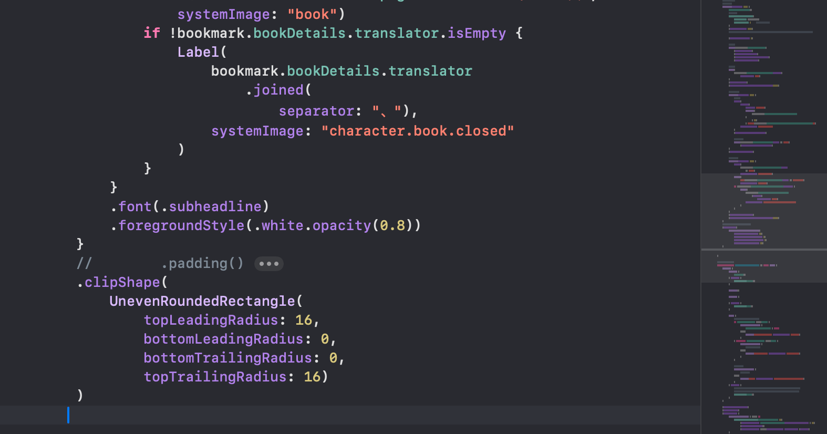Place cursor on the empty highlighted line
Viewport: 827px width, 434px height.
coord(315,415)
